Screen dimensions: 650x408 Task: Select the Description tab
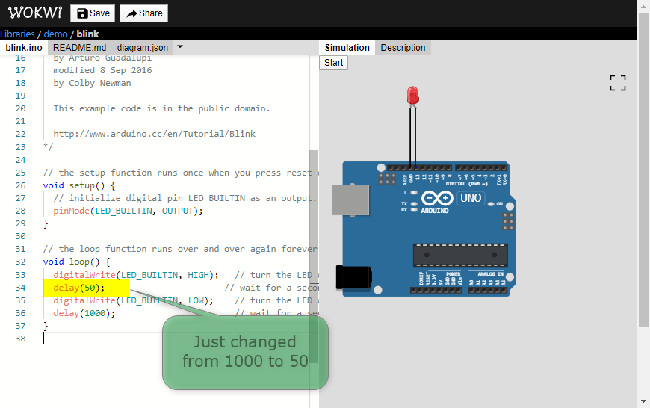(x=403, y=48)
